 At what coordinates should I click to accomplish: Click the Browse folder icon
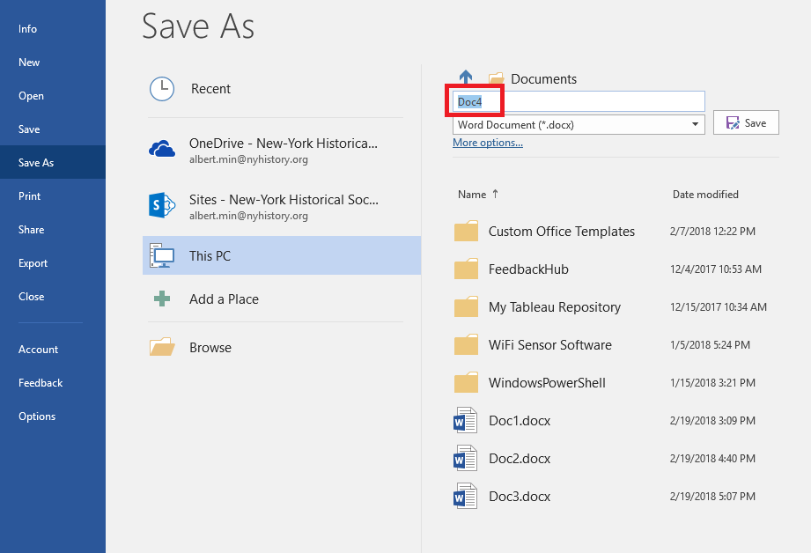point(162,348)
